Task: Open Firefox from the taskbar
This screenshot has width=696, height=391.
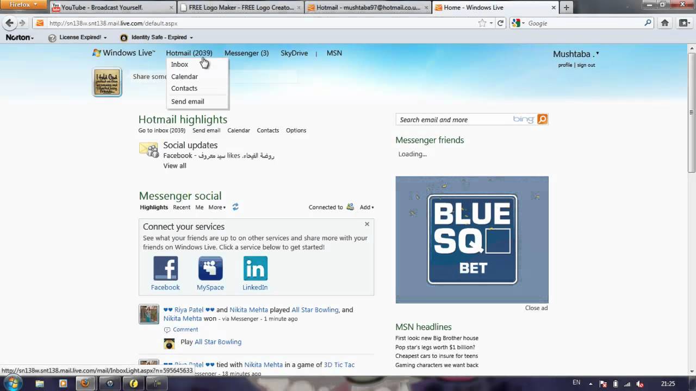Action: pyautogui.click(x=85, y=383)
